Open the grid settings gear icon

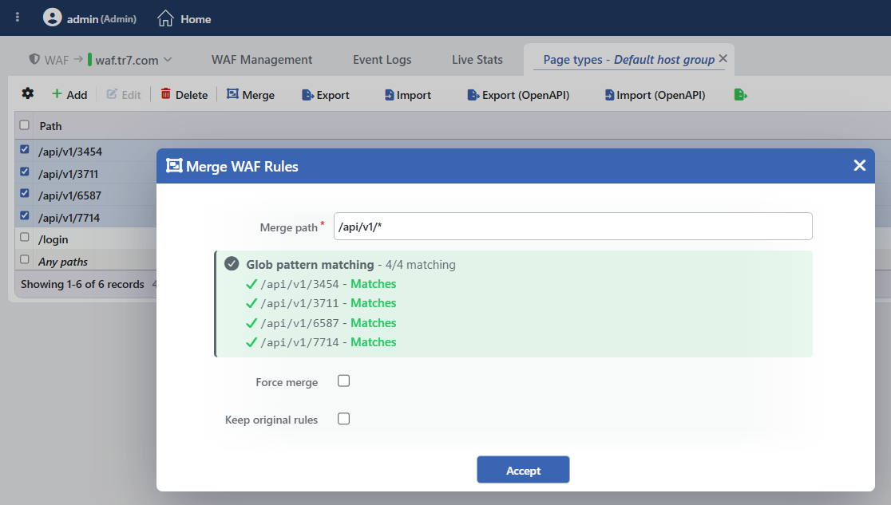[x=27, y=93]
